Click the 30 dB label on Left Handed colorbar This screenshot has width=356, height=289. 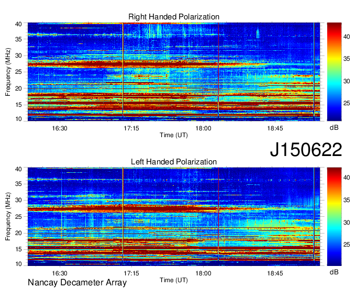pos(347,223)
